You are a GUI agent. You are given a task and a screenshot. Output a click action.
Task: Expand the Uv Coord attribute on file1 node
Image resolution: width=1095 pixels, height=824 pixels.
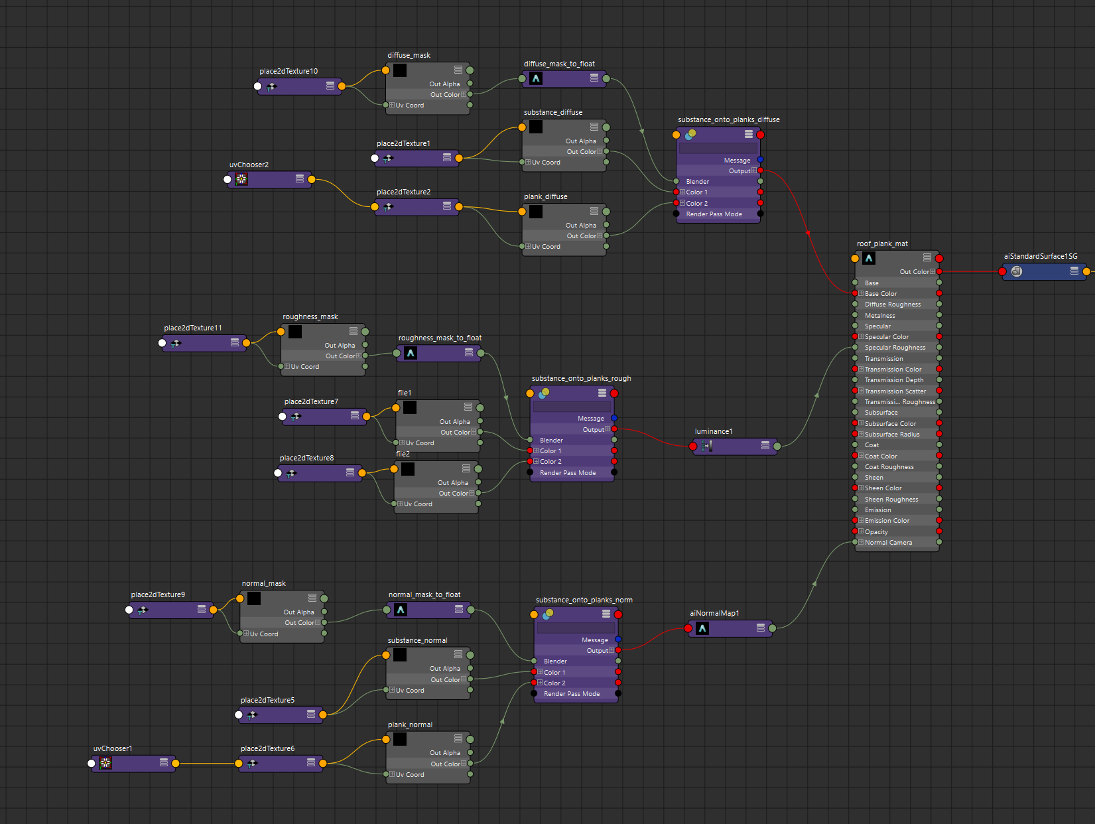401,443
